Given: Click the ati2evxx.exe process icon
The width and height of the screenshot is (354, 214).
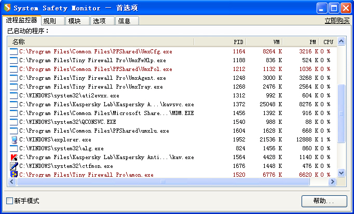Looking at the screenshot, I should [x=14, y=95].
